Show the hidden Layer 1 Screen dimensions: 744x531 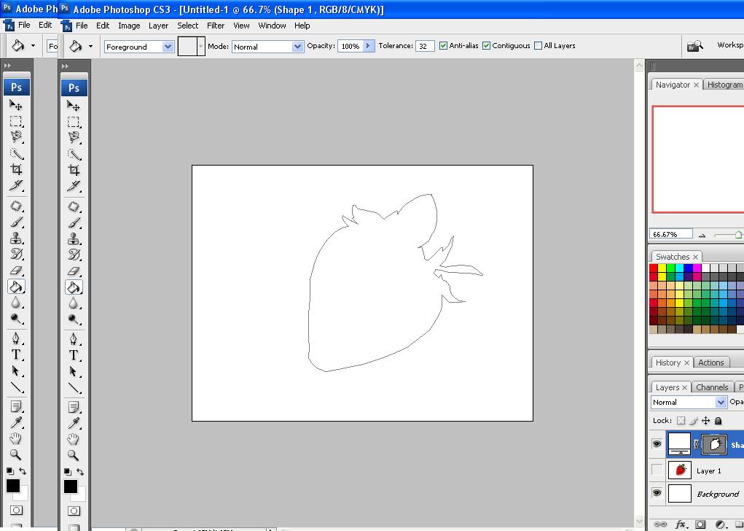(657, 470)
